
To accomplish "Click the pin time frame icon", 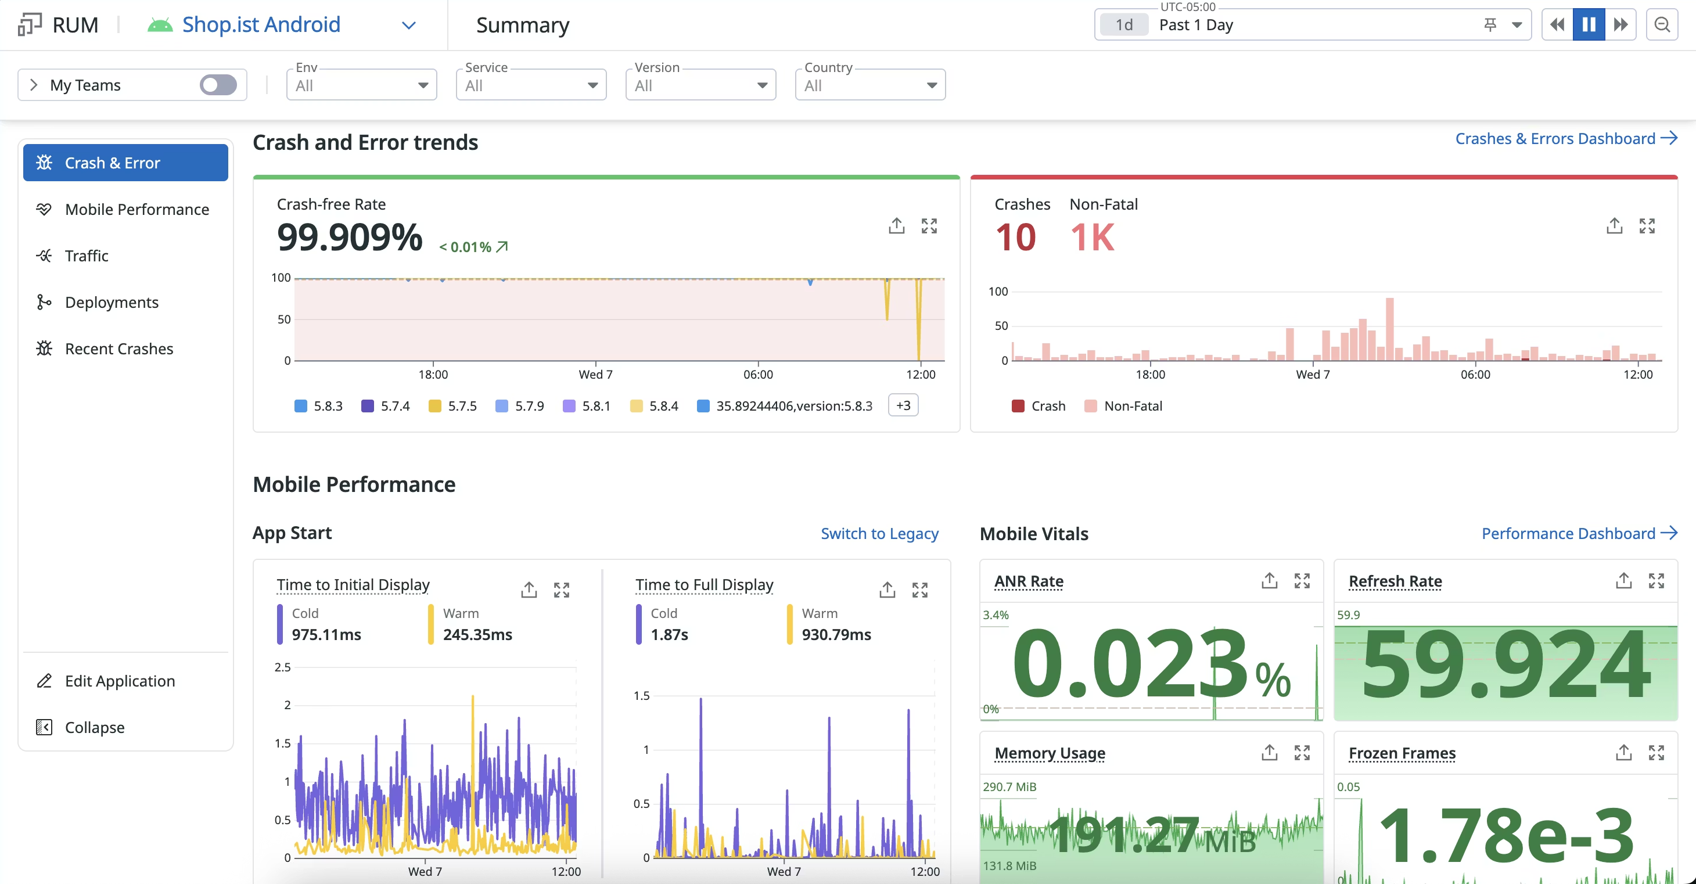I will tap(1490, 25).
